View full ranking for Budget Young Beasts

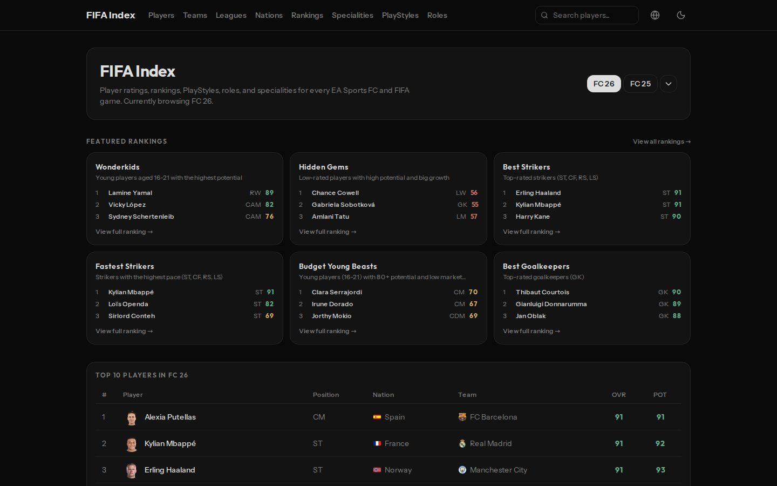tap(328, 331)
